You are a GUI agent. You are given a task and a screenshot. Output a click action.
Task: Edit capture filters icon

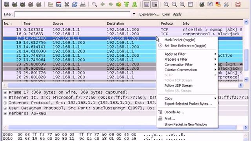point(202,4)
